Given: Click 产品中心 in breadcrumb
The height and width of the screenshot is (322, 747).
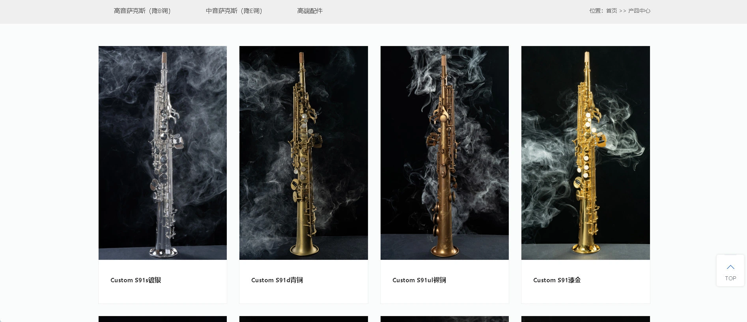Looking at the screenshot, I should (639, 11).
